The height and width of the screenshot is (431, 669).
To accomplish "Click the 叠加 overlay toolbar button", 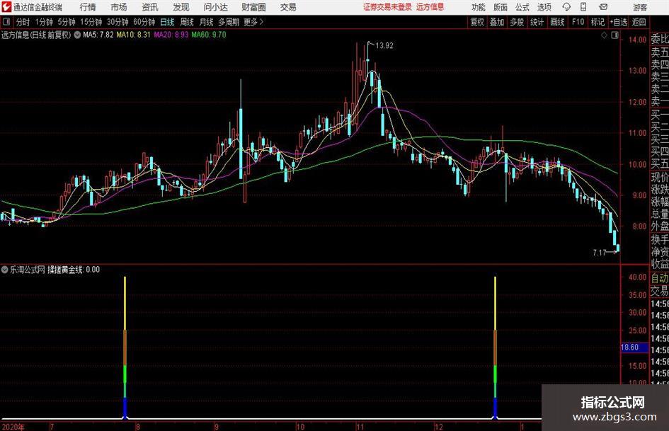I will (497, 22).
